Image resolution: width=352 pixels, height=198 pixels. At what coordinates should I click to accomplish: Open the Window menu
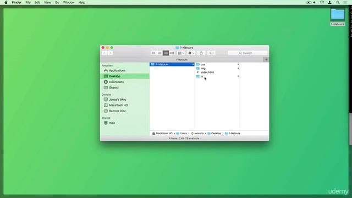69,2
